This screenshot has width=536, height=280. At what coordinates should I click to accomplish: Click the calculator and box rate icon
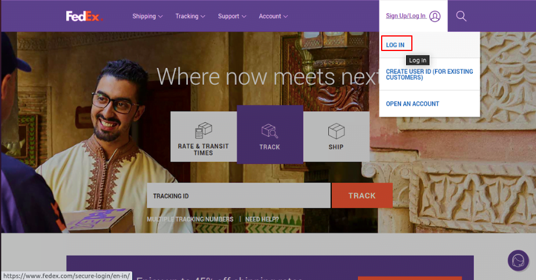(203, 130)
